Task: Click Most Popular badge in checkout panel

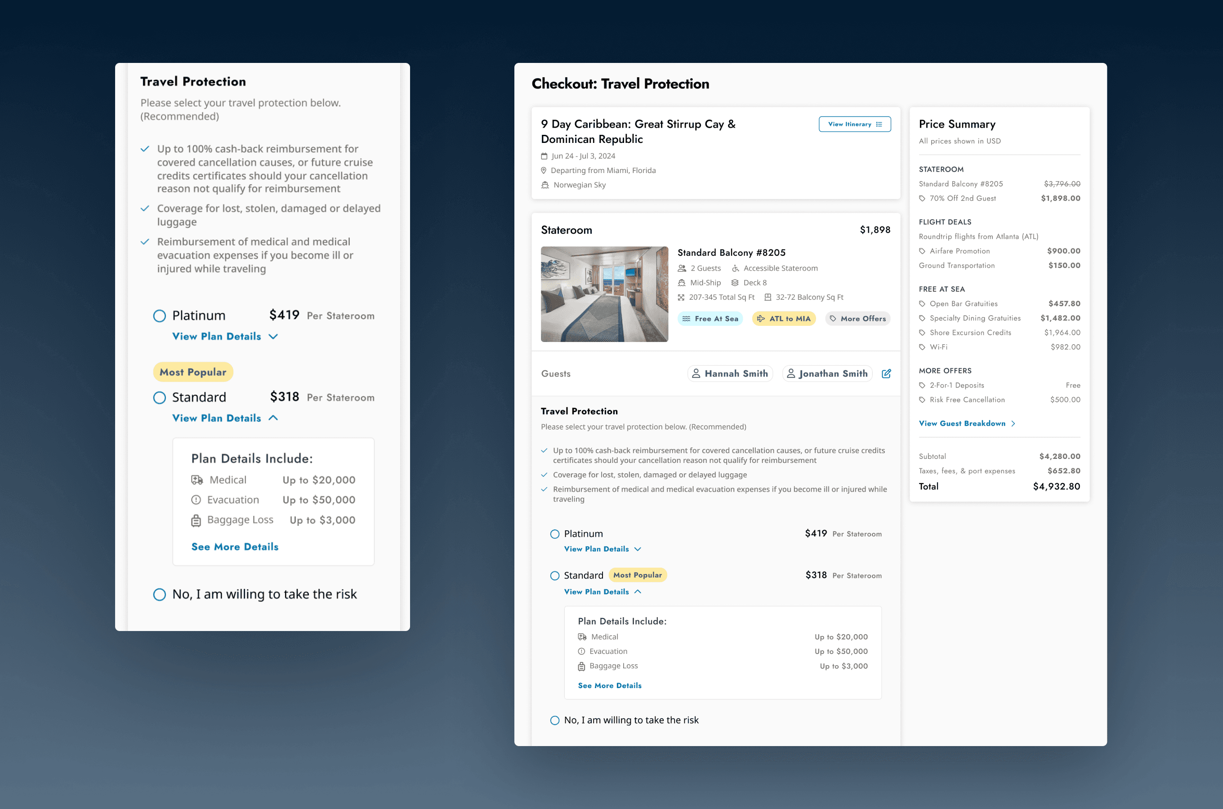Action: coord(637,575)
